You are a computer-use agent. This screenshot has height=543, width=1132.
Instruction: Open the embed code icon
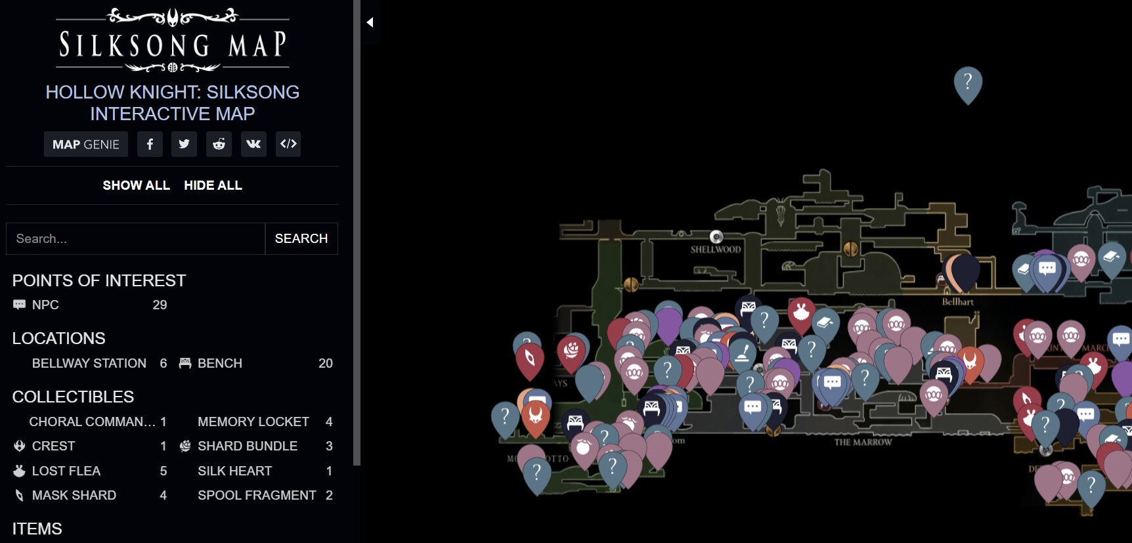coord(288,144)
